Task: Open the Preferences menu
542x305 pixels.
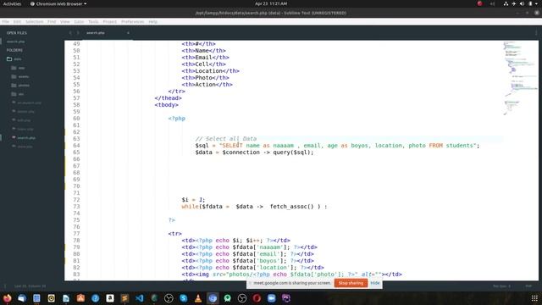Action: pyautogui.click(x=132, y=21)
